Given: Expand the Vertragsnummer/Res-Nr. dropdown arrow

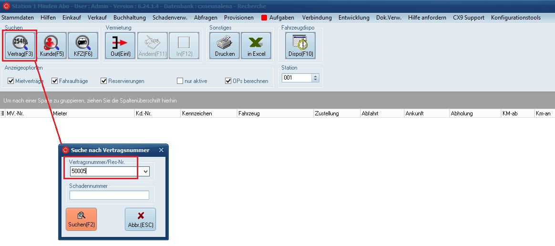Looking at the screenshot, I should point(145,172).
